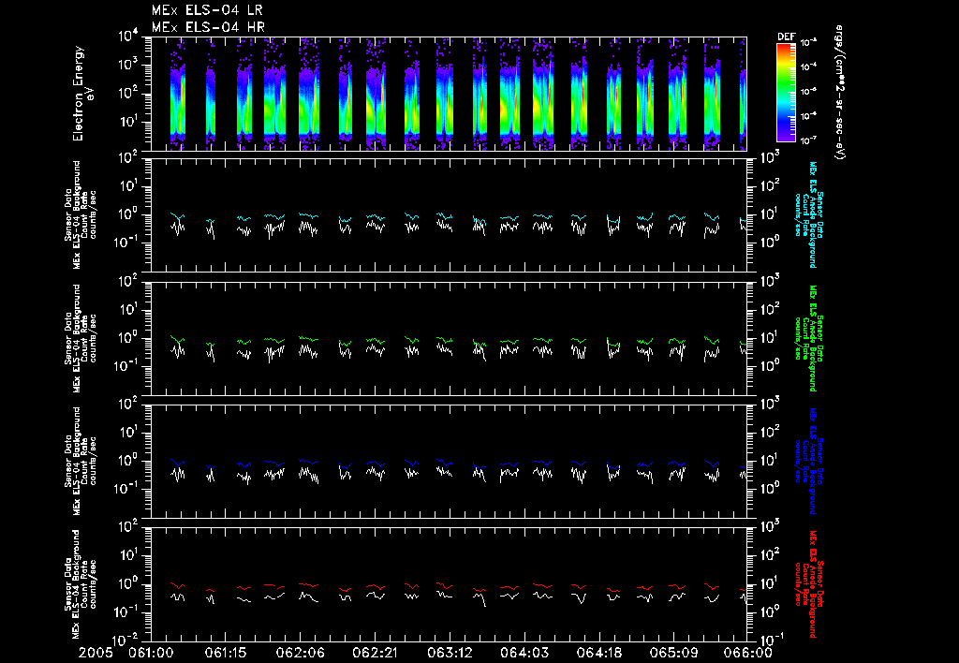Click the 10^-2 tick on red panel's left axis
The image size is (959, 663).
click(x=126, y=640)
